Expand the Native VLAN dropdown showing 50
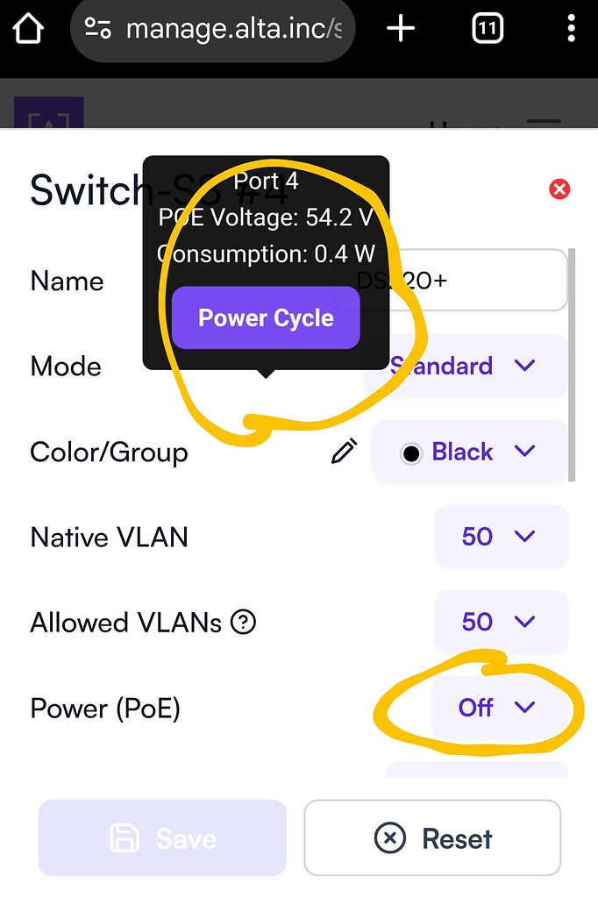 point(501,537)
